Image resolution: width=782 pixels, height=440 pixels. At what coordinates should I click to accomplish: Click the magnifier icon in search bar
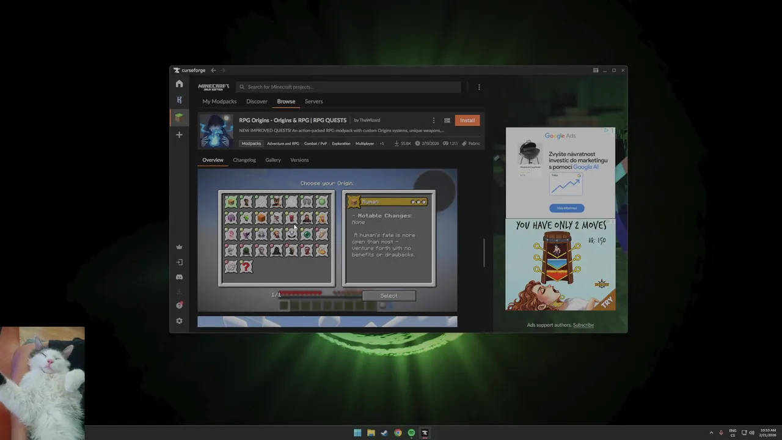tap(242, 87)
